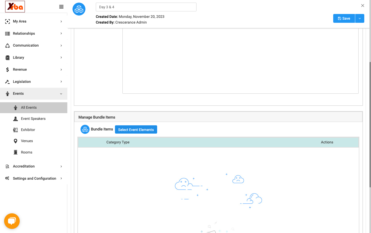This screenshot has width=371, height=233.
Task: Click the Event Speakers icon
Action: [16, 119]
